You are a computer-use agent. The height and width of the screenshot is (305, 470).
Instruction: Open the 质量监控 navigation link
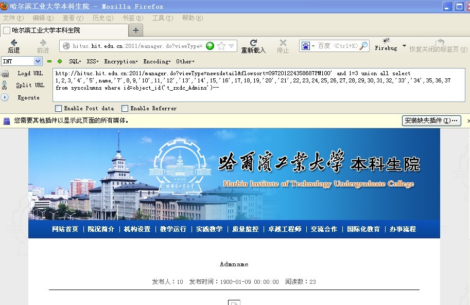245,229
